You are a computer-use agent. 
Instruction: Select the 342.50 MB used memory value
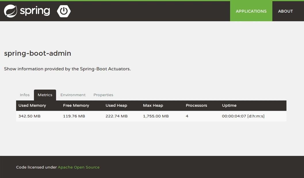click(x=29, y=116)
